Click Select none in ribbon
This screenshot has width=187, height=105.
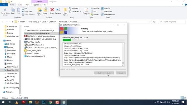tap(107, 12)
